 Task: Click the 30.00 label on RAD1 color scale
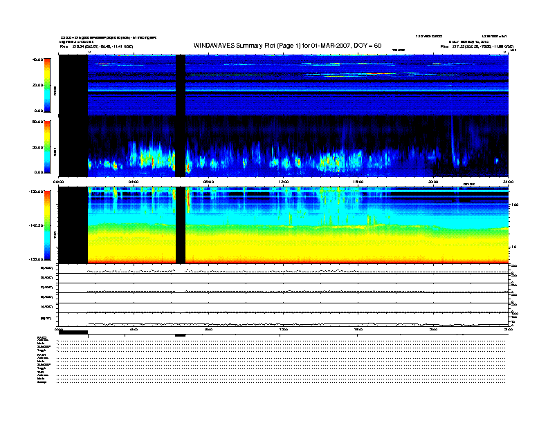click(37, 147)
